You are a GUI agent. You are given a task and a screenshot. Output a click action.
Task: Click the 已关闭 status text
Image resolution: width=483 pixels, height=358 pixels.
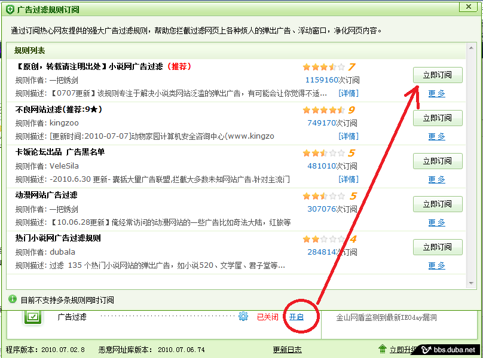[x=267, y=317]
